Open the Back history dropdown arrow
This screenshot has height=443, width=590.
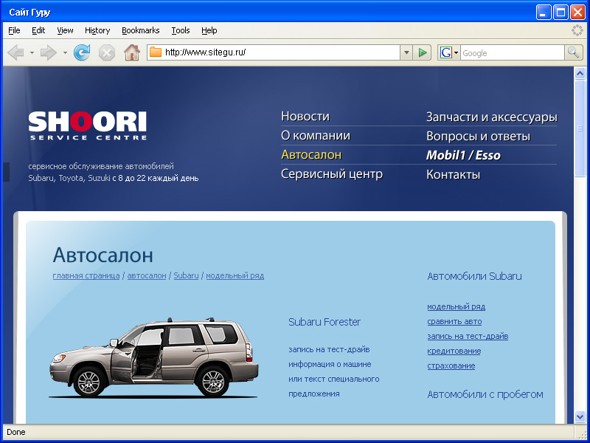click(x=32, y=52)
